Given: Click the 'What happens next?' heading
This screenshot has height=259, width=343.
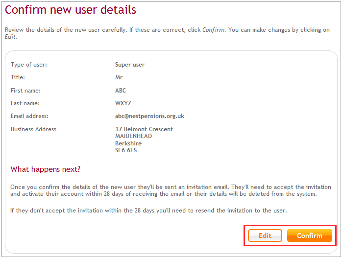Looking at the screenshot, I should point(46,169).
